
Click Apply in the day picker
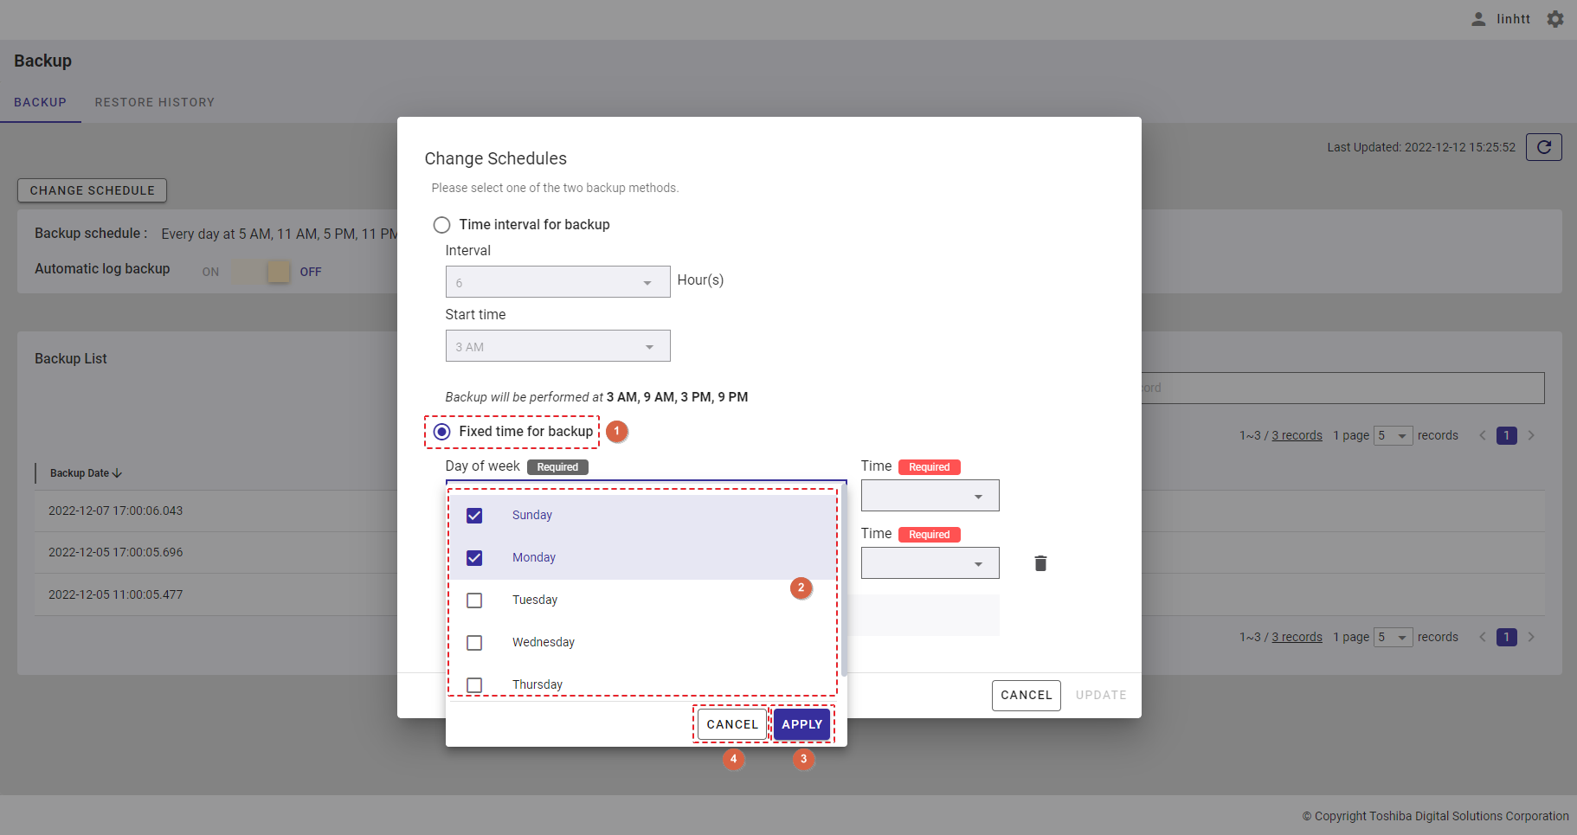click(801, 724)
